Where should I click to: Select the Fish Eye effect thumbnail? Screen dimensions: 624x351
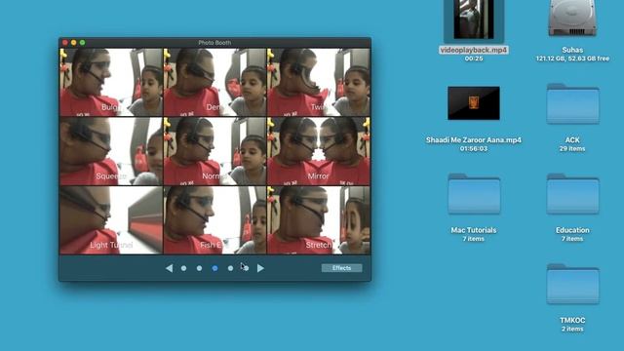(214, 220)
